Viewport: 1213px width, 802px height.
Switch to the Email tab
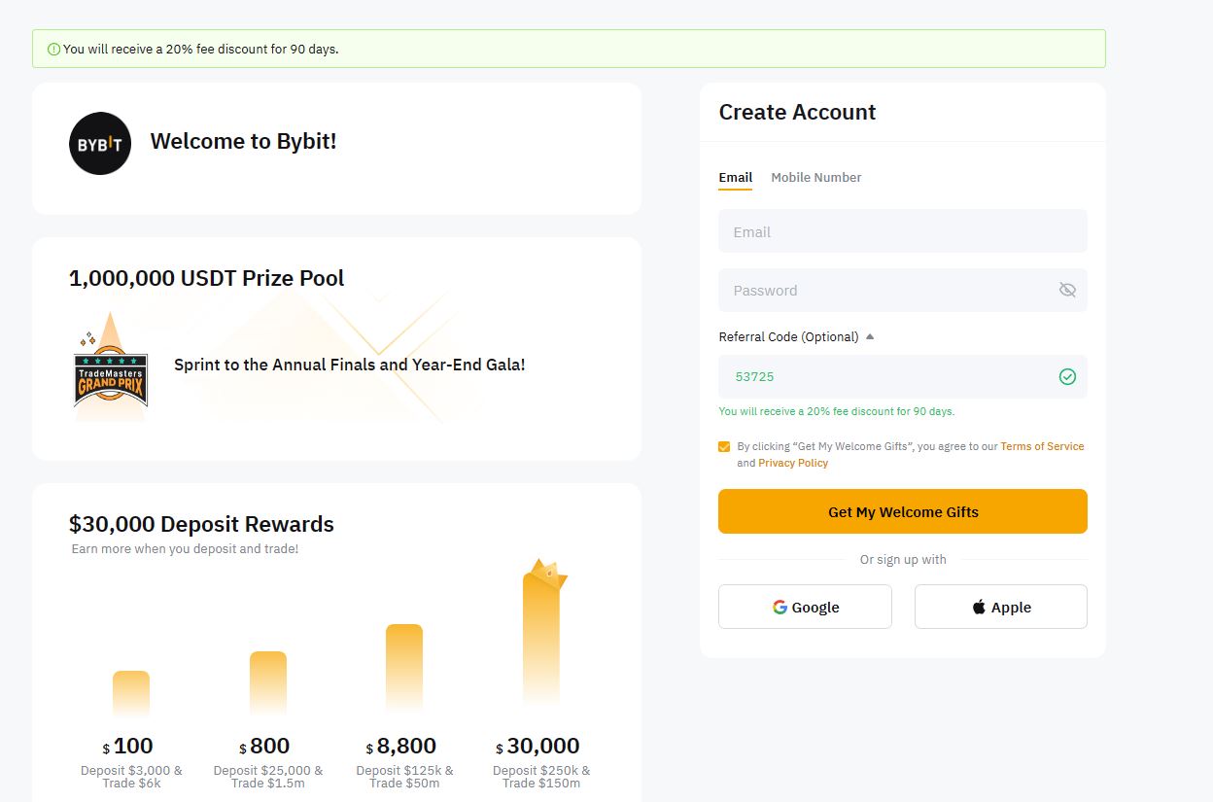pyautogui.click(x=735, y=177)
